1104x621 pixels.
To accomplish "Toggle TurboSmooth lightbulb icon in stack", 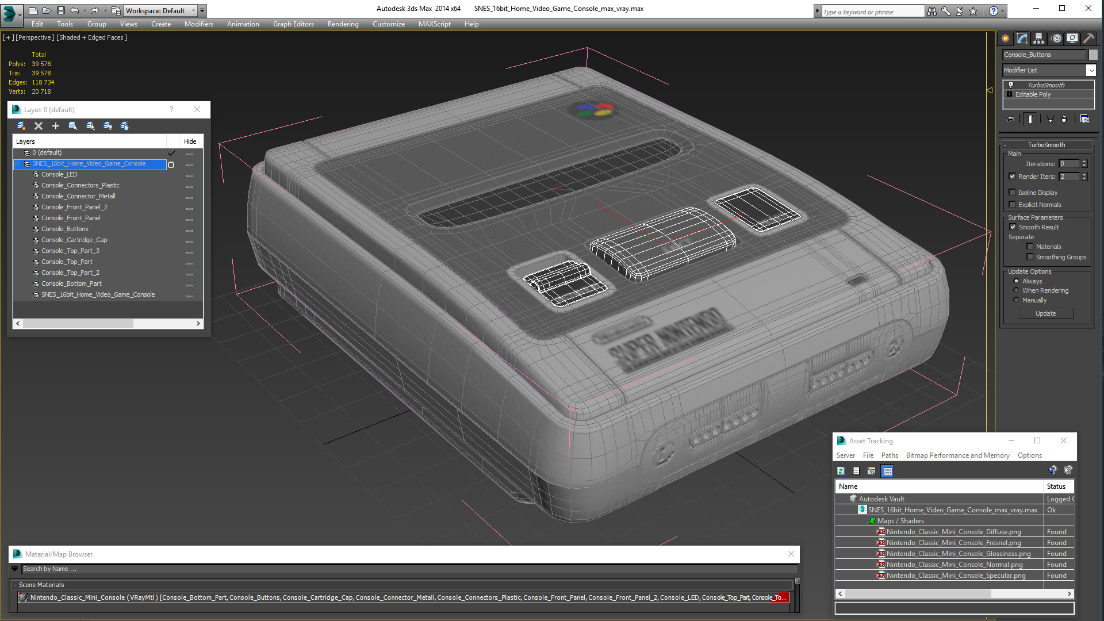I will click(1011, 85).
